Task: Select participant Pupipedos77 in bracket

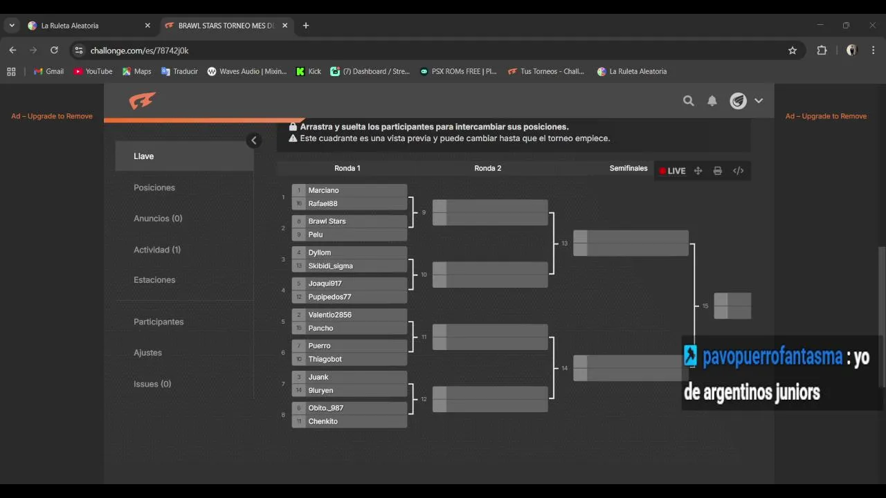Action: (x=350, y=297)
